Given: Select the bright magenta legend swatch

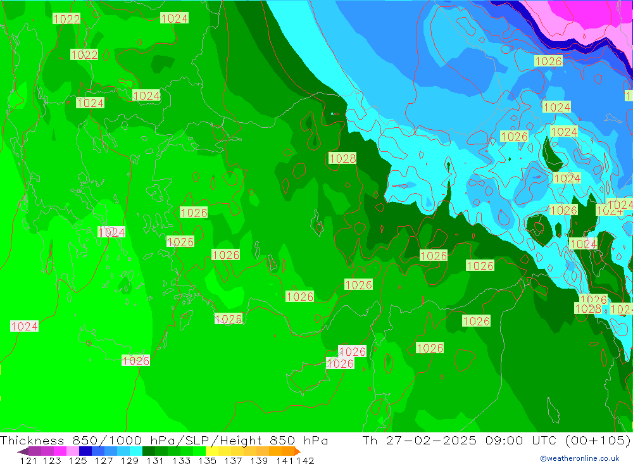Looking at the screenshot, I should coord(60,451).
